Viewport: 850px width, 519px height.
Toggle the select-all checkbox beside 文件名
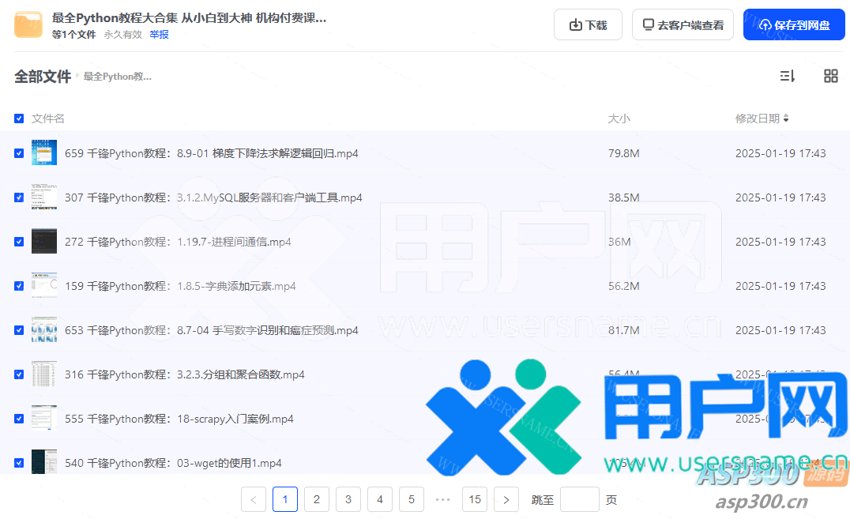click(x=19, y=118)
